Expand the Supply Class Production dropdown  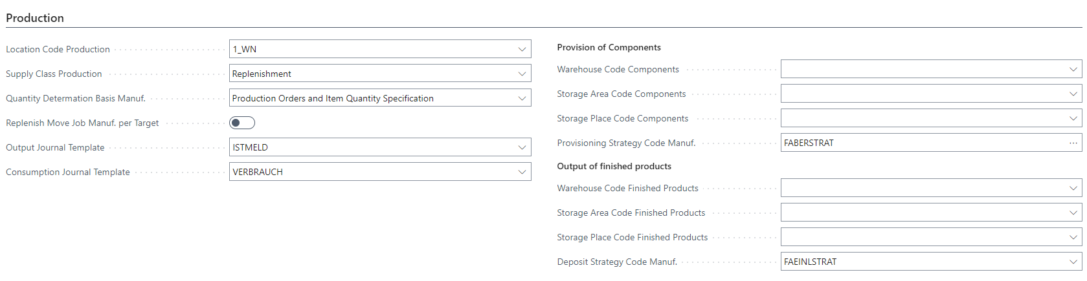(x=522, y=74)
